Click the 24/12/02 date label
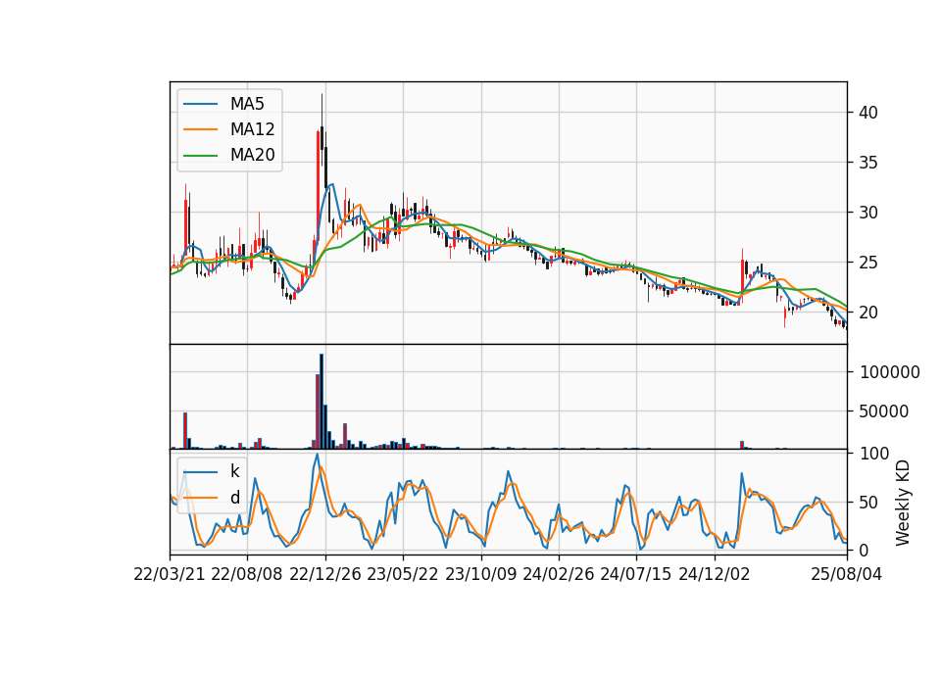The image size is (941, 676). pos(715,574)
